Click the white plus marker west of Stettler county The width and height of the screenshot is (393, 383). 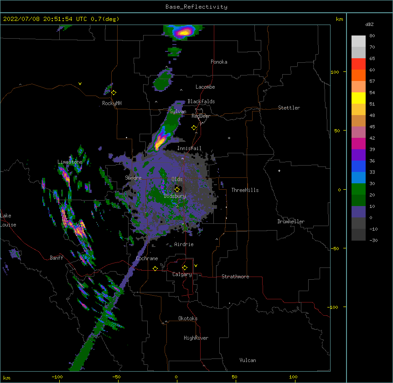[x=279, y=171]
